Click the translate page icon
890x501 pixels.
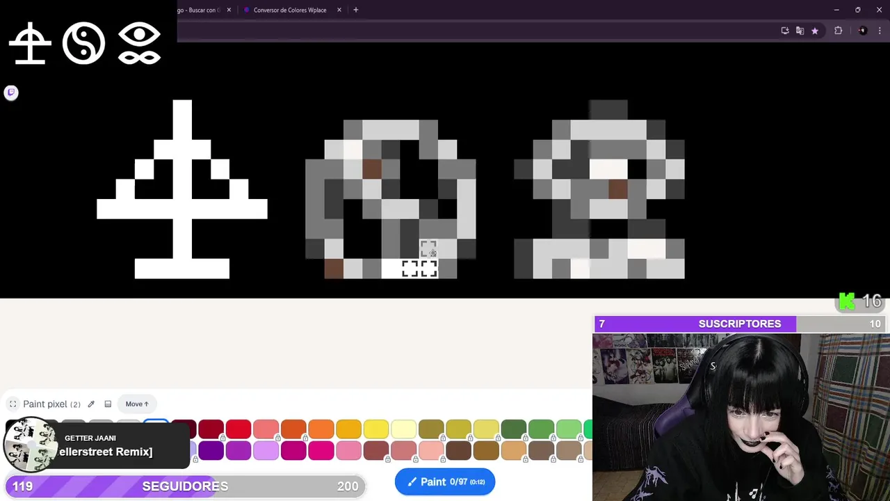coord(800,31)
